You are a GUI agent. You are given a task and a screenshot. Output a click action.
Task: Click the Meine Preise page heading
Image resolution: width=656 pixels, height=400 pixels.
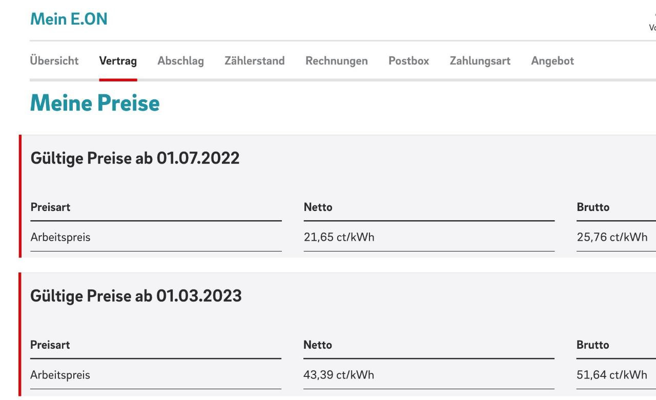click(95, 103)
